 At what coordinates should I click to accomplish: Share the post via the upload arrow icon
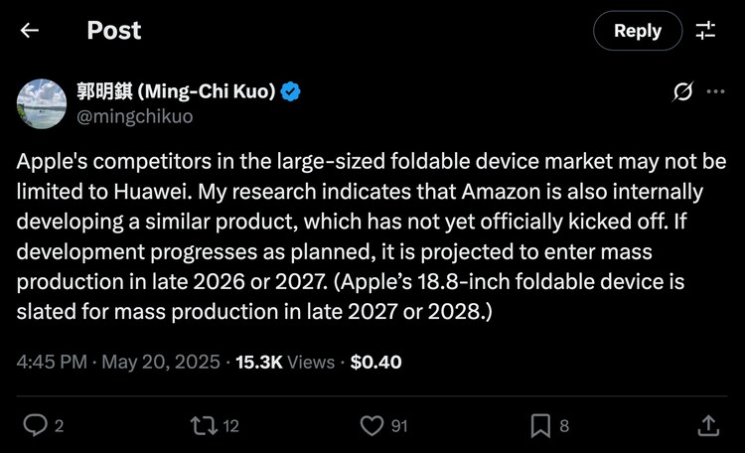pyautogui.click(x=707, y=425)
